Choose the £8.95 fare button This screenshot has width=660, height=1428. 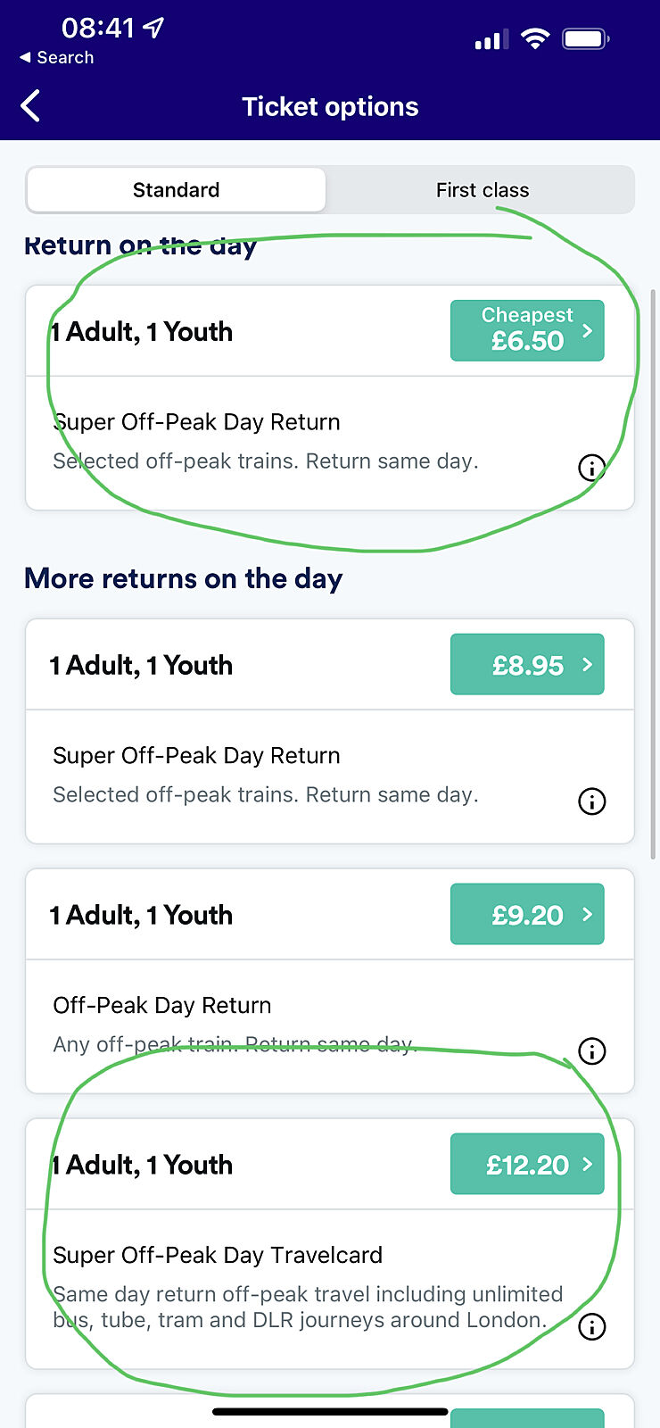[527, 665]
